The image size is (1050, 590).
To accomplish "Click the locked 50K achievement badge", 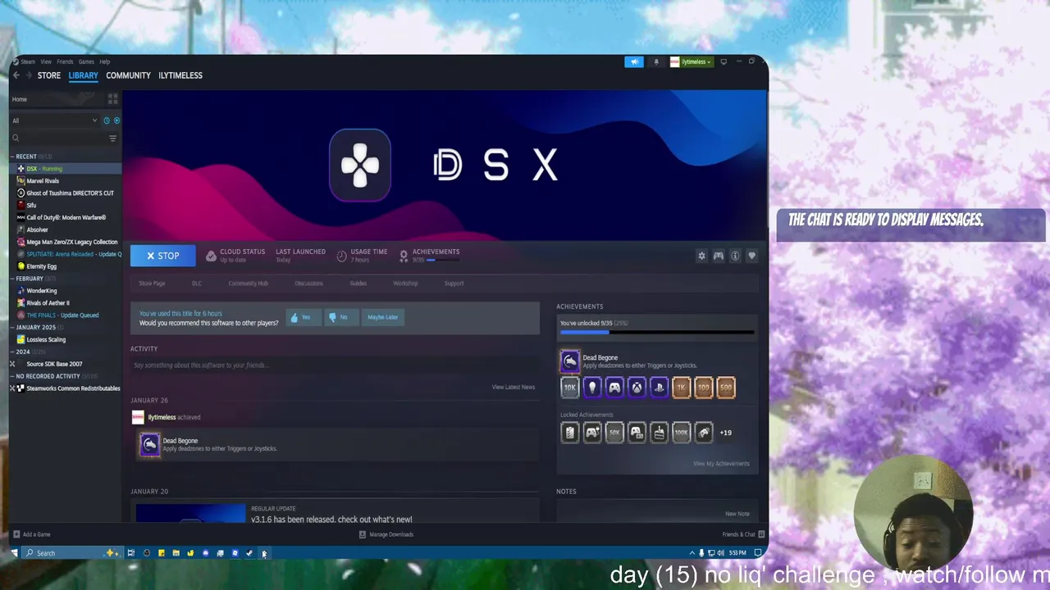I will coord(614,432).
